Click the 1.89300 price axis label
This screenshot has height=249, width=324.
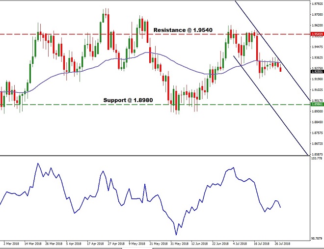coord(318,111)
